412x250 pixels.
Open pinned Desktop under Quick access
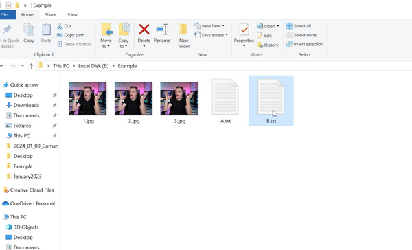click(x=23, y=95)
